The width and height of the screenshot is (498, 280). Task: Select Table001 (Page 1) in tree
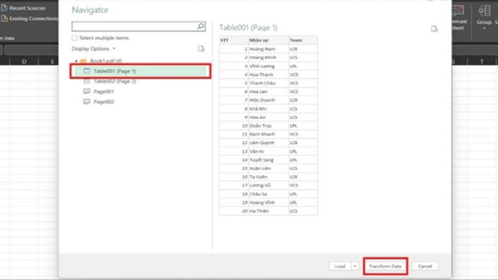pyautogui.click(x=141, y=71)
